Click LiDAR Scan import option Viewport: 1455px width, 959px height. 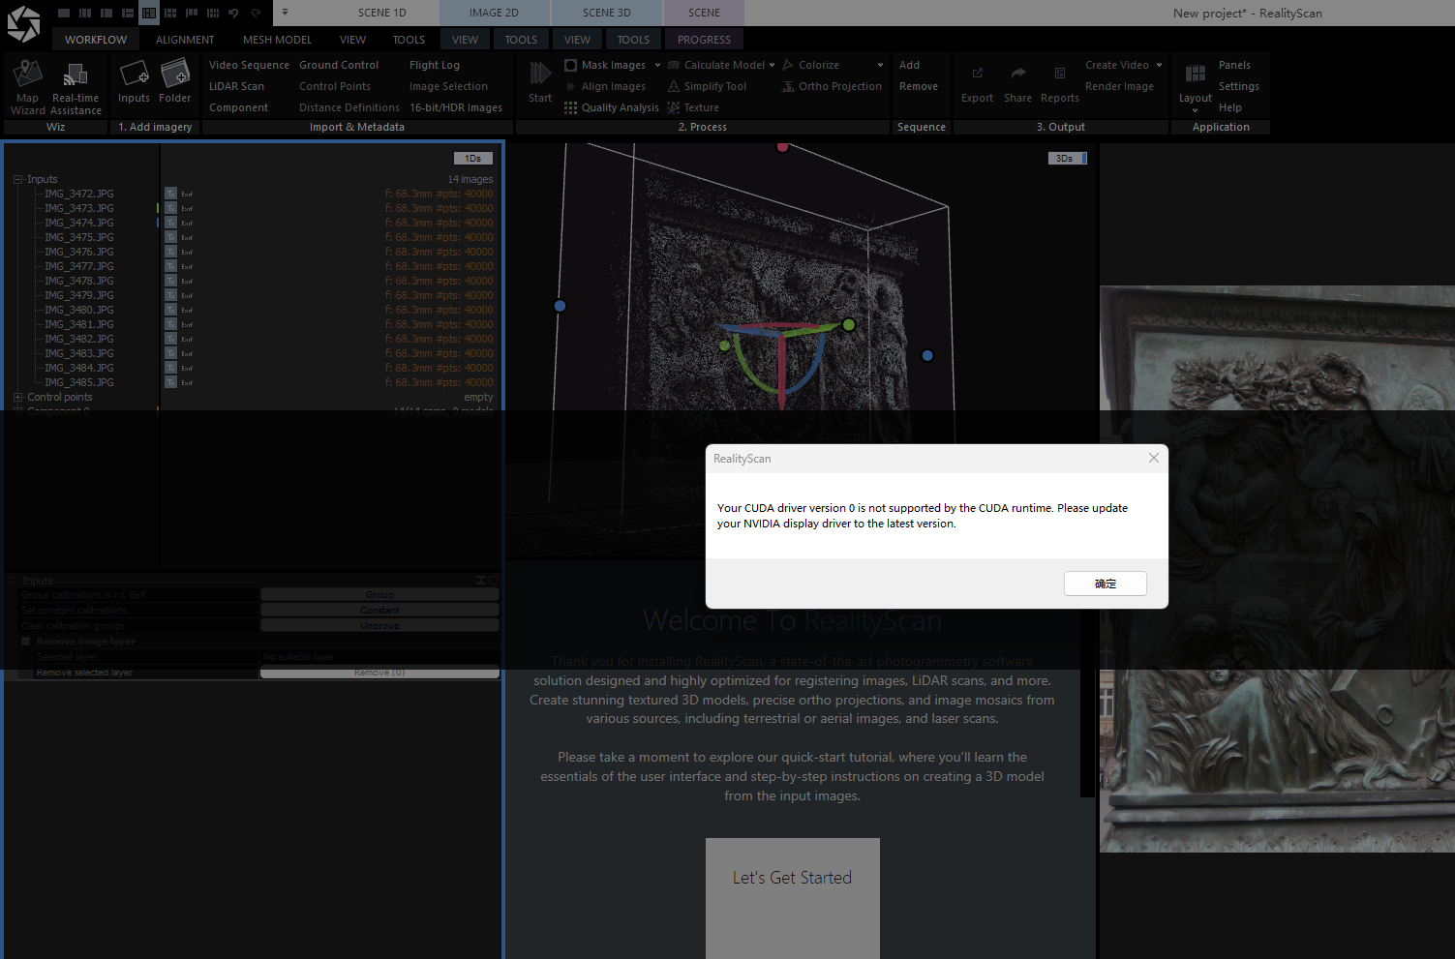236,86
